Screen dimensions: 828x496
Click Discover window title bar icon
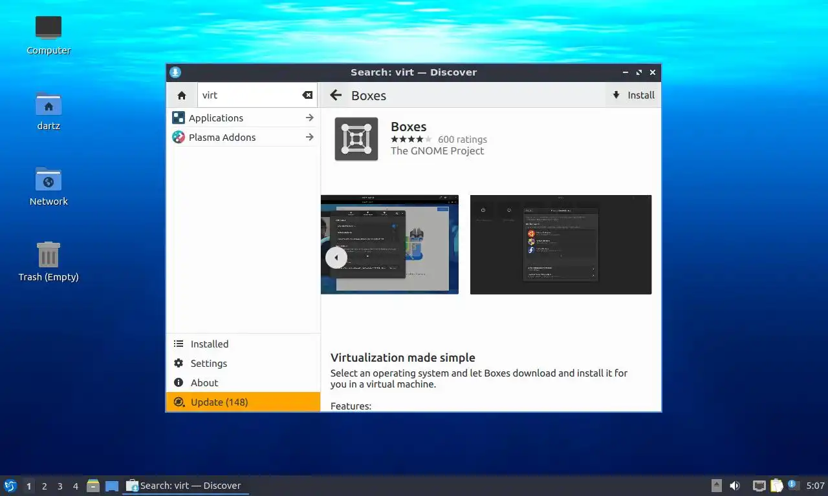(x=175, y=72)
